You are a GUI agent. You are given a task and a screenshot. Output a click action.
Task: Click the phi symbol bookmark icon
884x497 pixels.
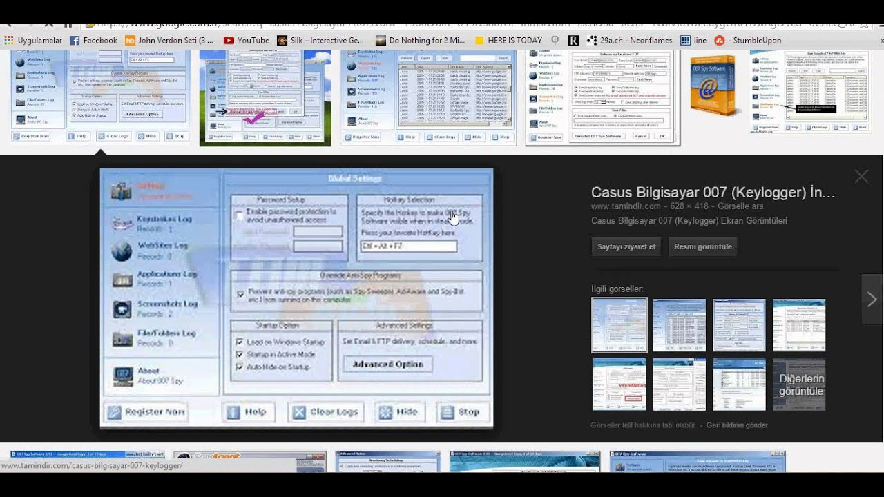[x=556, y=41]
